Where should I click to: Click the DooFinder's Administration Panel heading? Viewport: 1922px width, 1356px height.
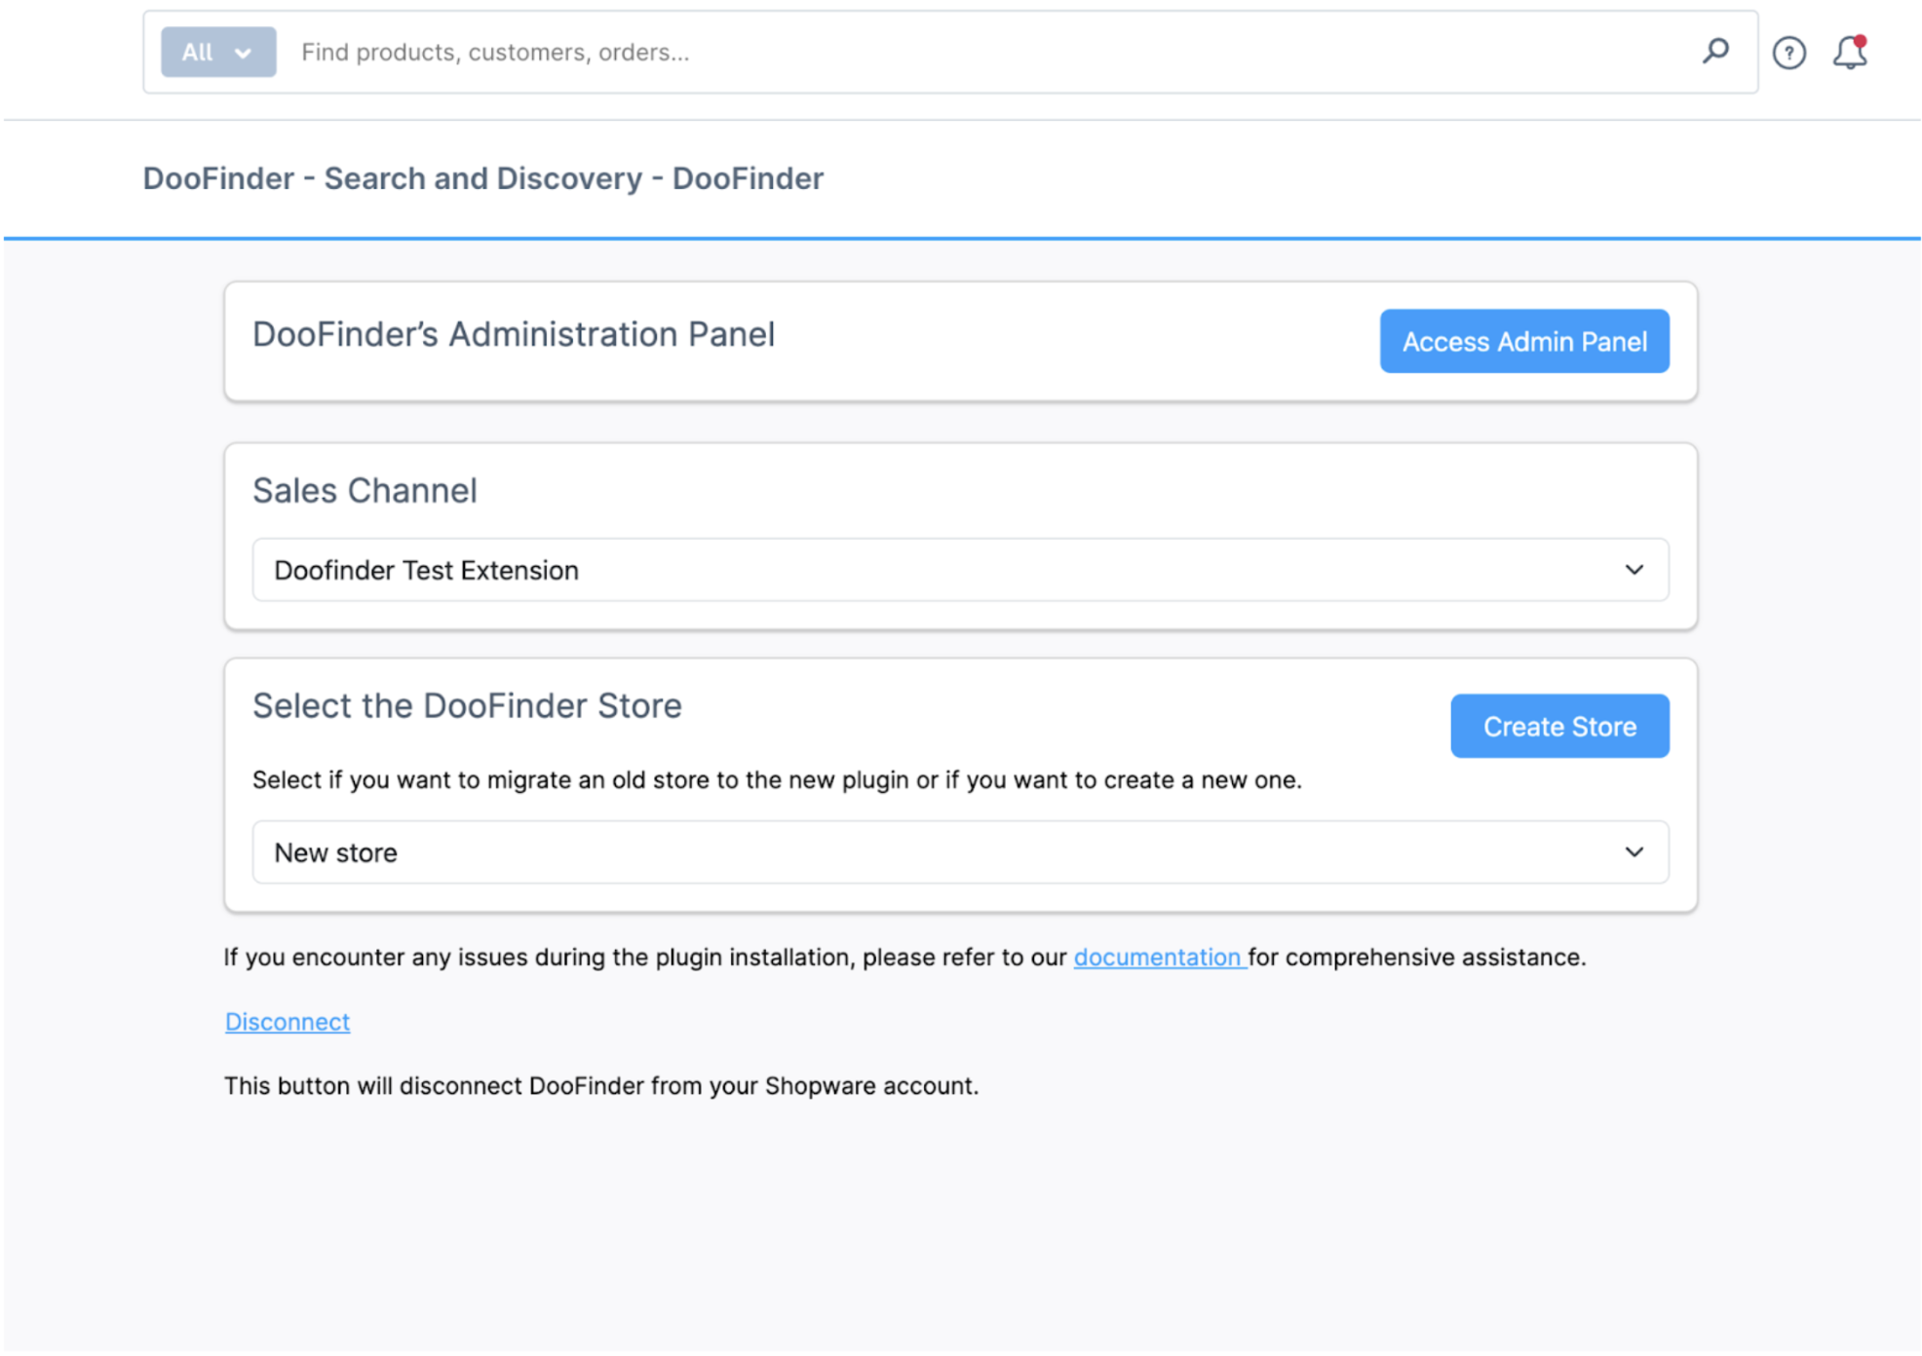514,334
